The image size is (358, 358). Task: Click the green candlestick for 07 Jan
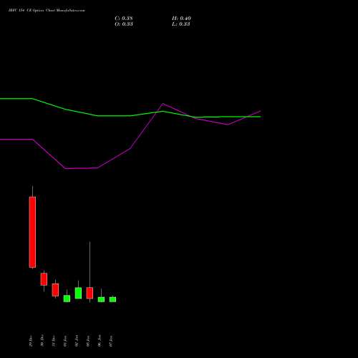(x=112, y=299)
